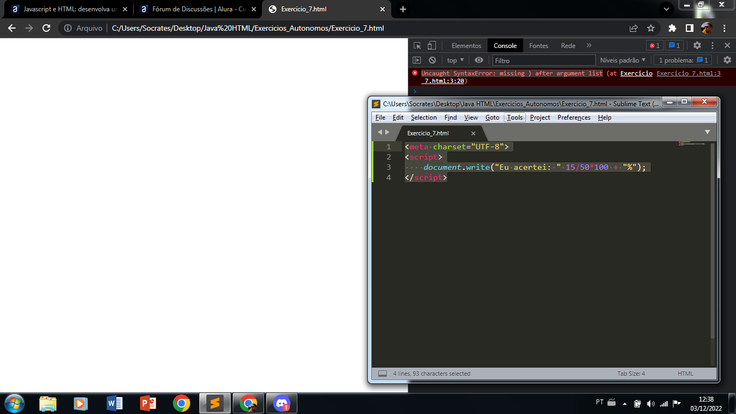Viewport: 736px width, 414px height.
Task: Open Chrome extensions puzzle icon
Action: pyautogui.click(x=672, y=28)
